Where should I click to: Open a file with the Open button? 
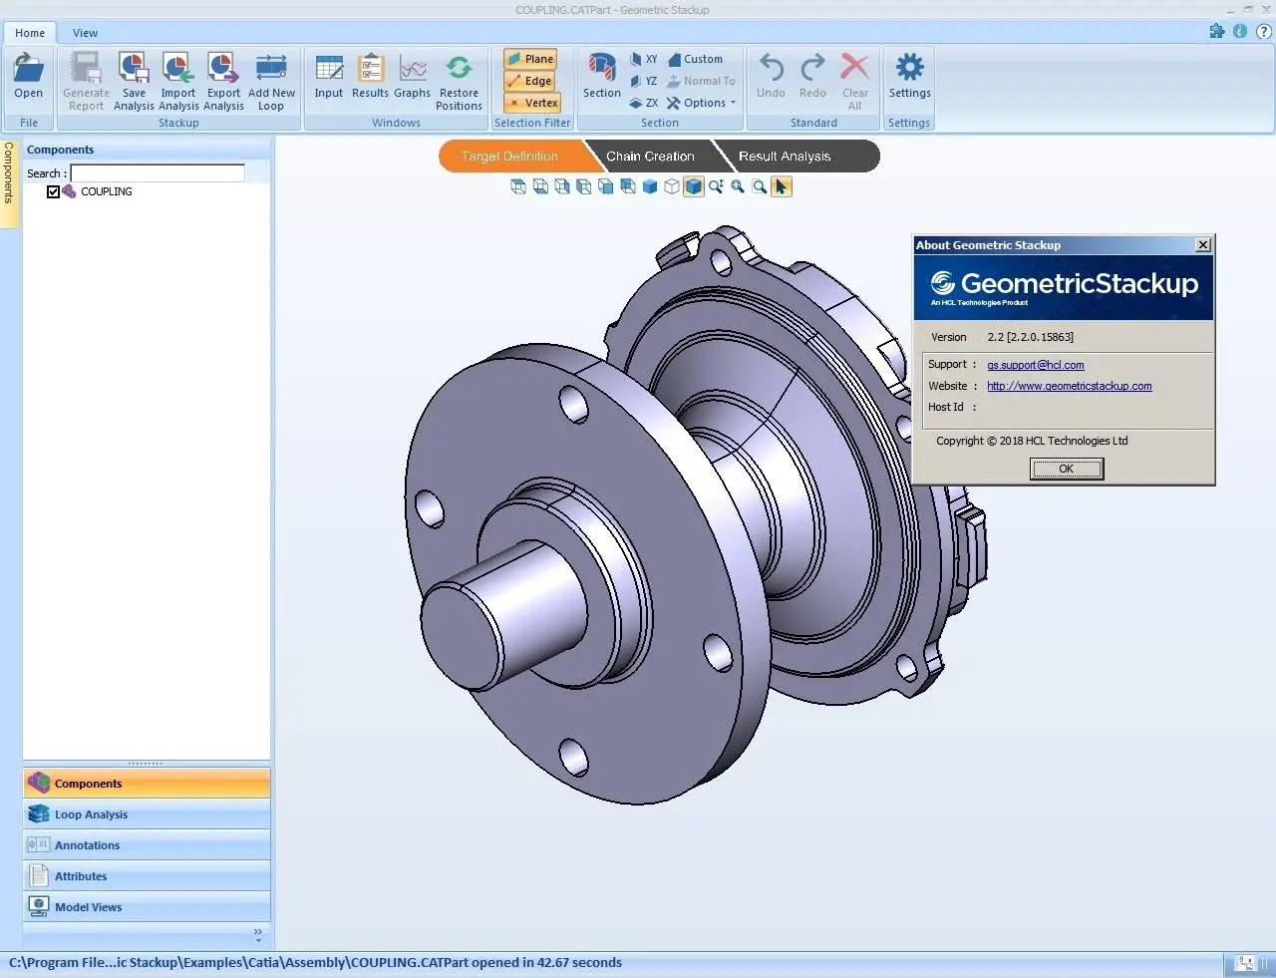[29, 78]
